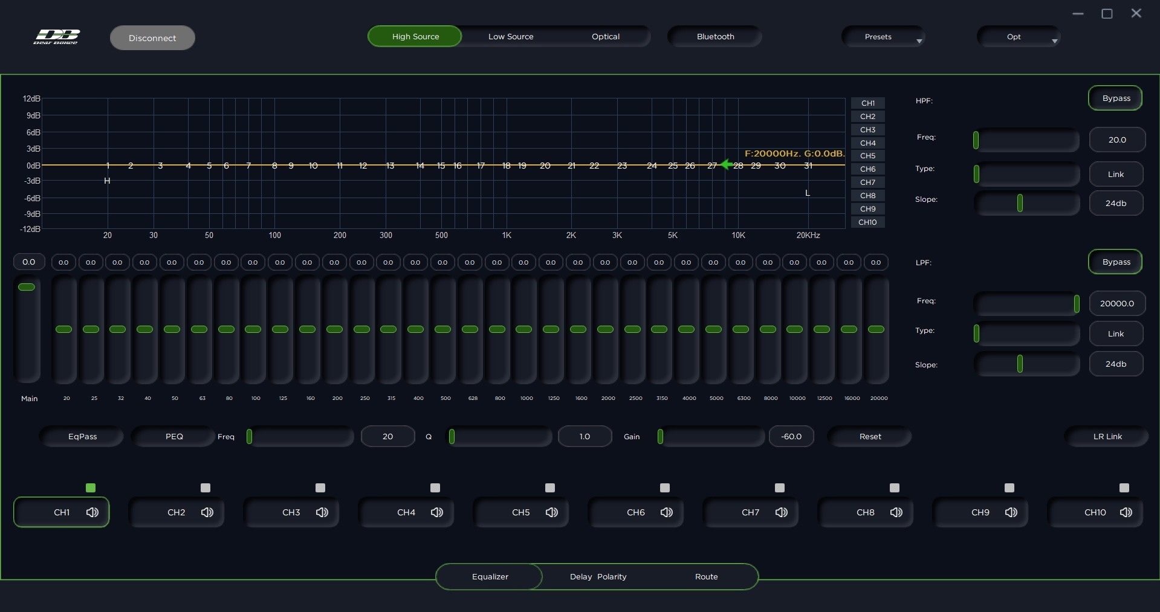Toggle HPF Bypass
The height and width of the screenshot is (612, 1160).
[1115, 98]
